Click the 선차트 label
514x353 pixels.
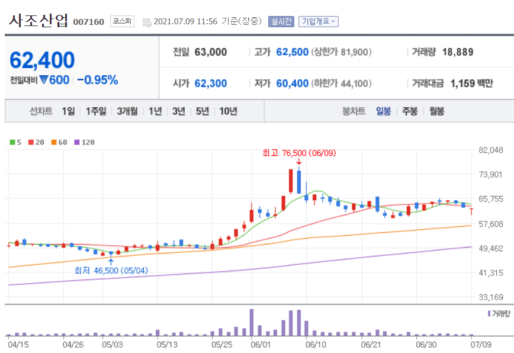pyautogui.click(x=41, y=111)
